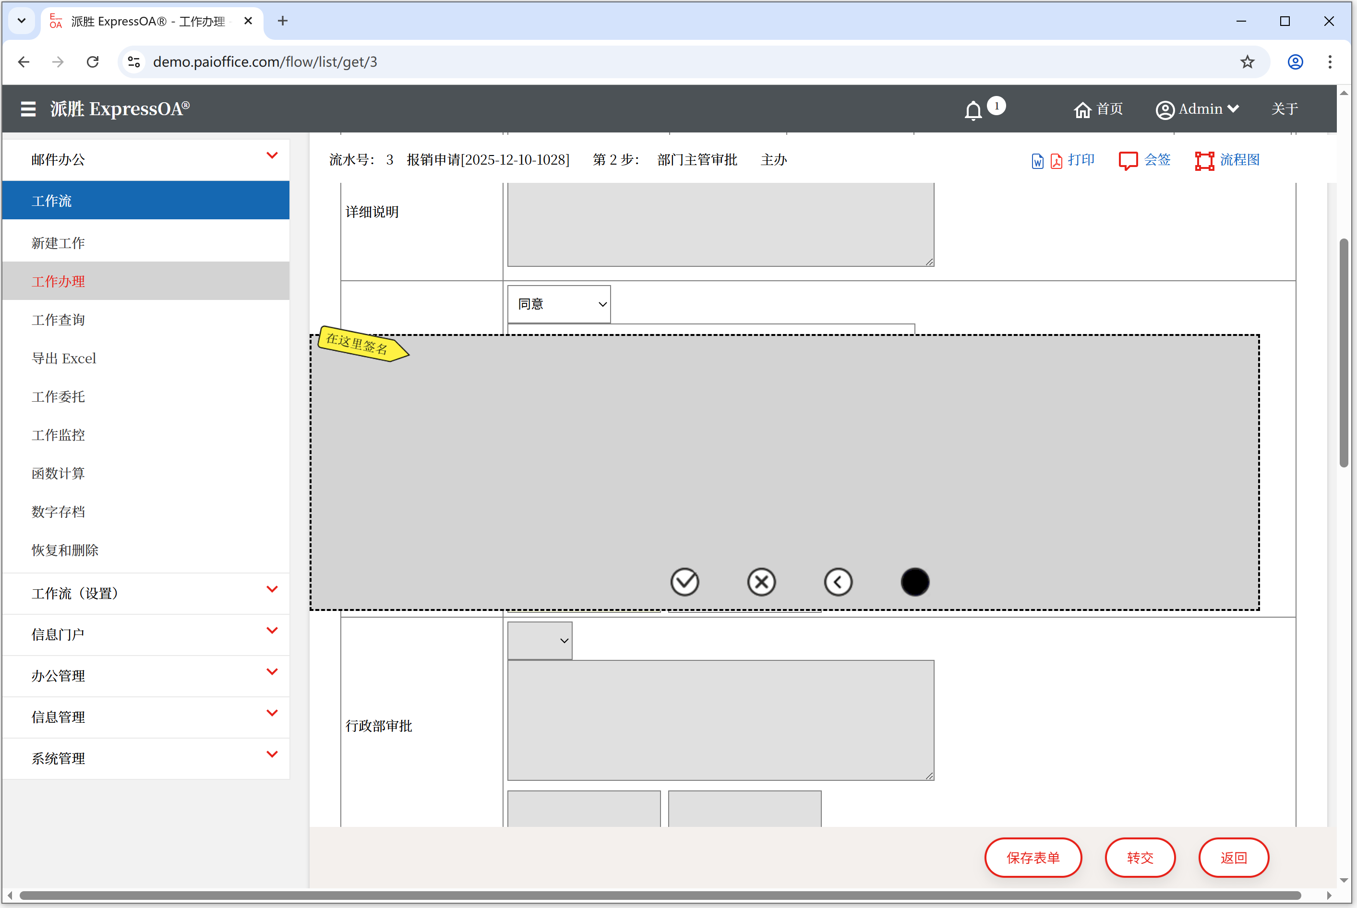Open 新建工作 menu item
Image resolution: width=1357 pixels, height=908 pixels.
[58, 243]
